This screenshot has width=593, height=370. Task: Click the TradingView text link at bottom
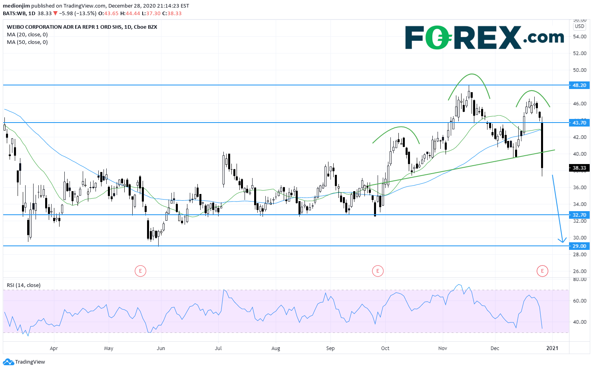tap(30, 362)
